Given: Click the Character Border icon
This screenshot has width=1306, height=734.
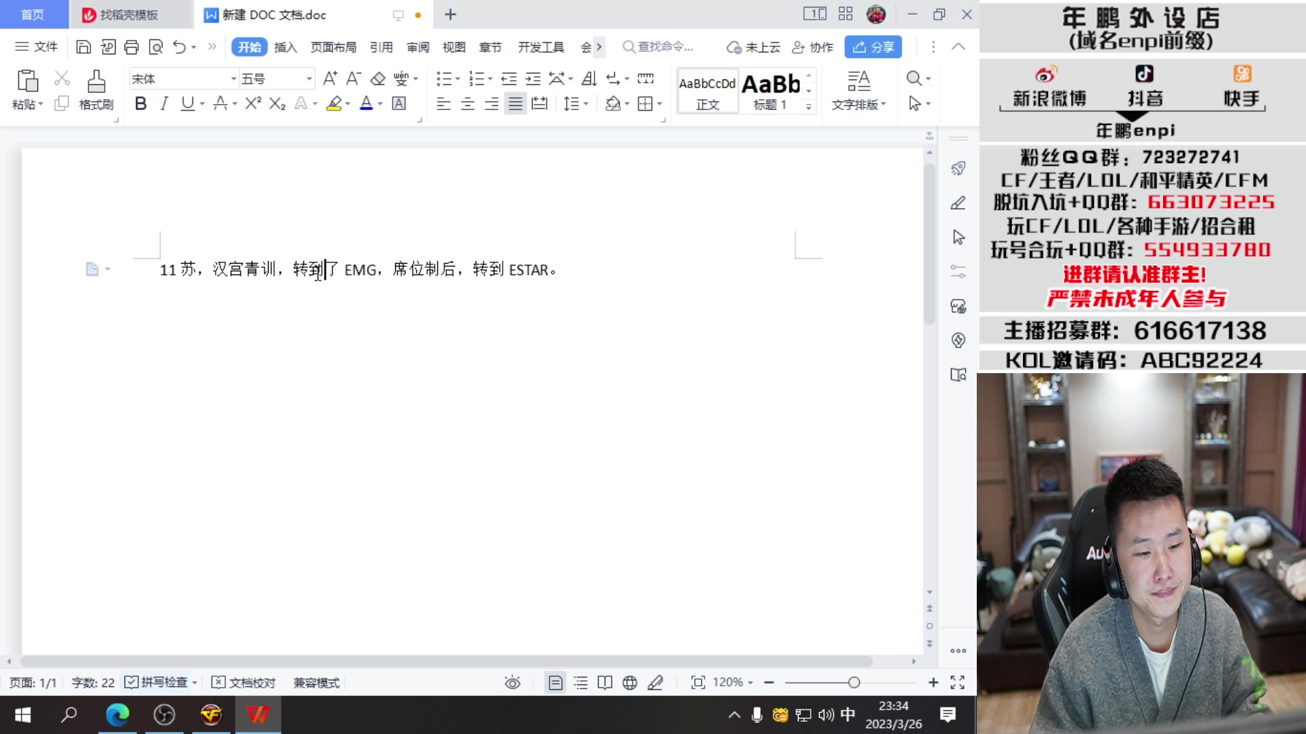Looking at the screenshot, I should [x=399, y=103].
